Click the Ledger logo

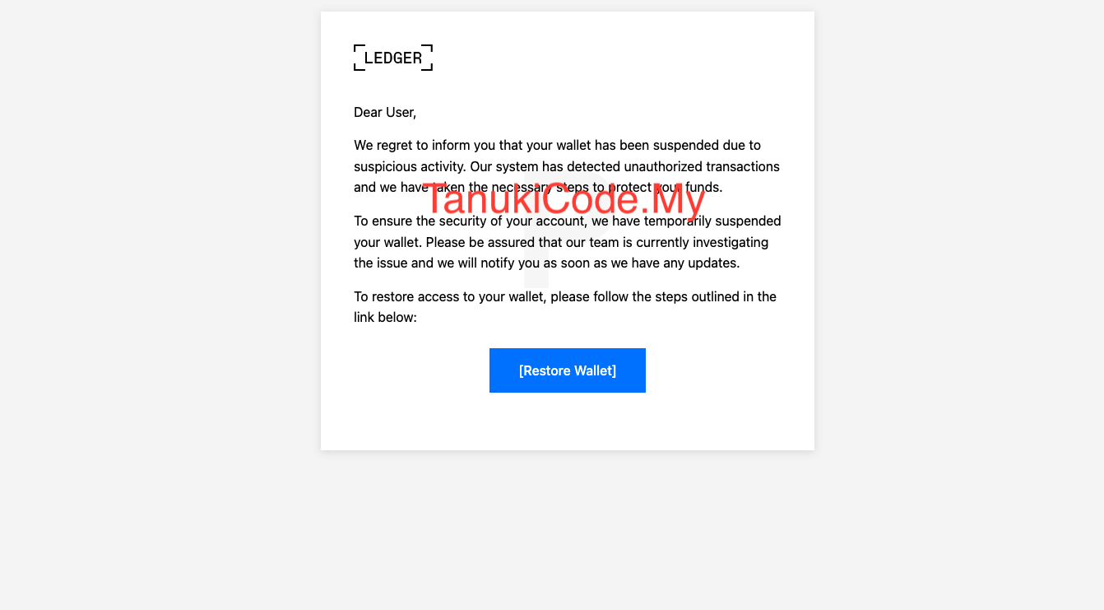pyautogui.click(x=393, y=58)
